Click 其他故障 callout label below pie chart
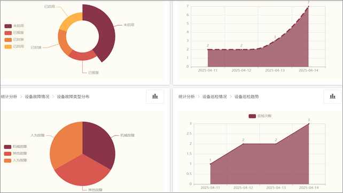343x193 pixels. (x=95, y=190)
